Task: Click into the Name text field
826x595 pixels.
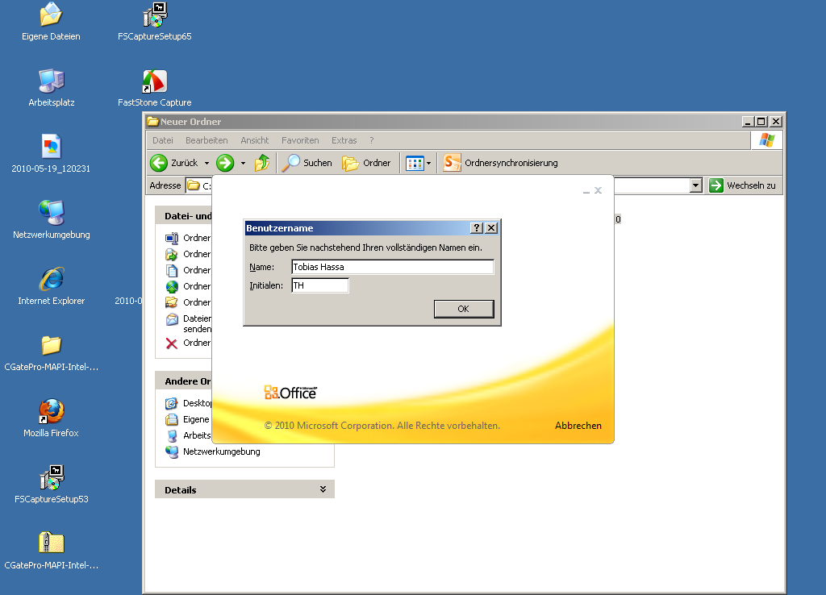Action: tap(392, 267)
